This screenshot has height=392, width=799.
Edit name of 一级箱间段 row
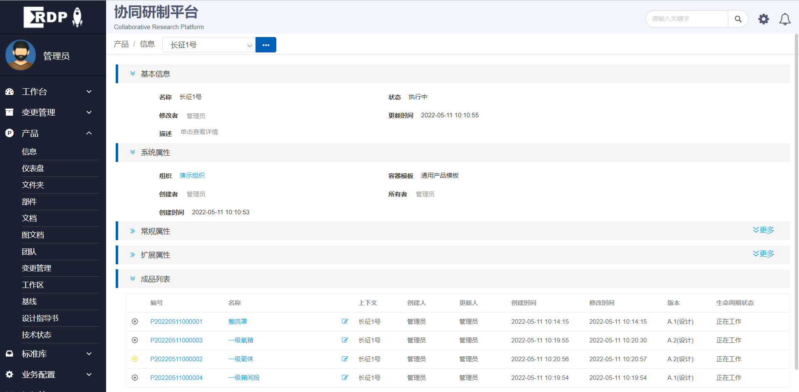345,377
